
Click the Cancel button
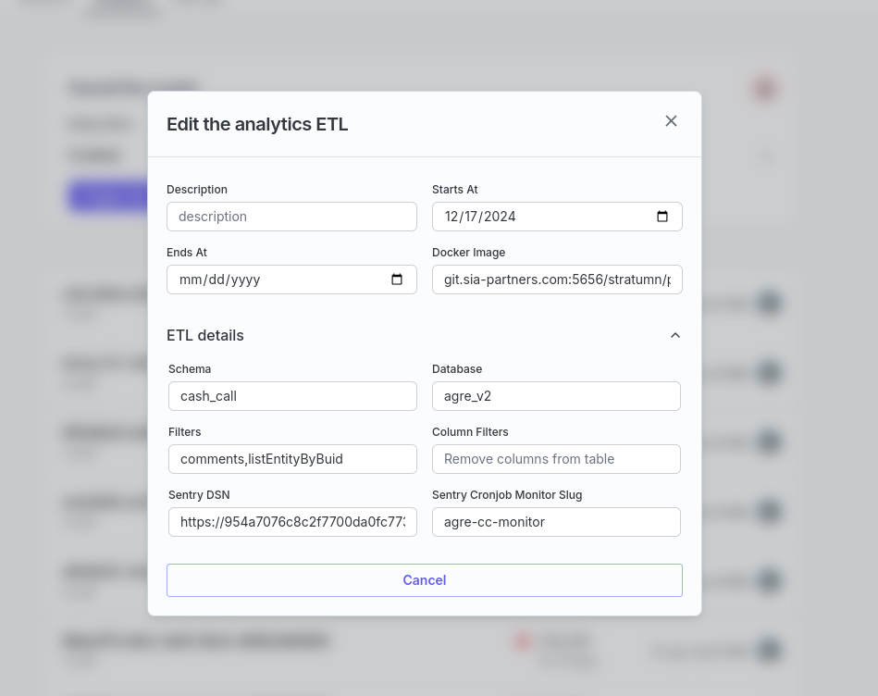[424, 579]
